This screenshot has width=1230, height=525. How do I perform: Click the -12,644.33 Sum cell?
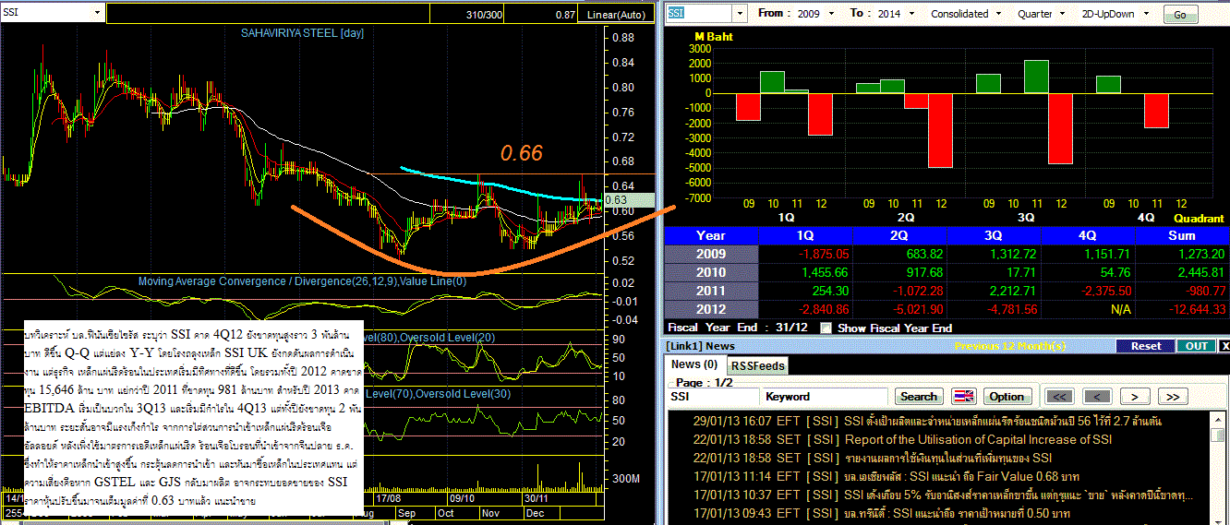(1182, 309)
